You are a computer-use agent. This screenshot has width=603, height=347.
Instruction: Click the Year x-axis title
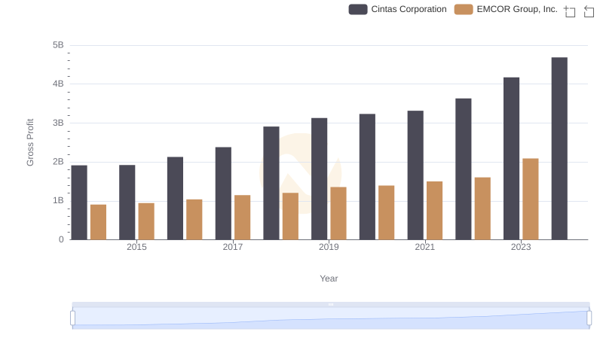click(x=329, y=279)
